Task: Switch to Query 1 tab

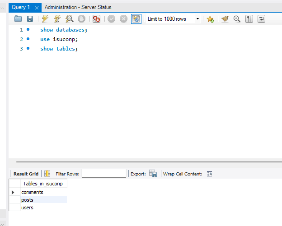Action: coord(21,7)
